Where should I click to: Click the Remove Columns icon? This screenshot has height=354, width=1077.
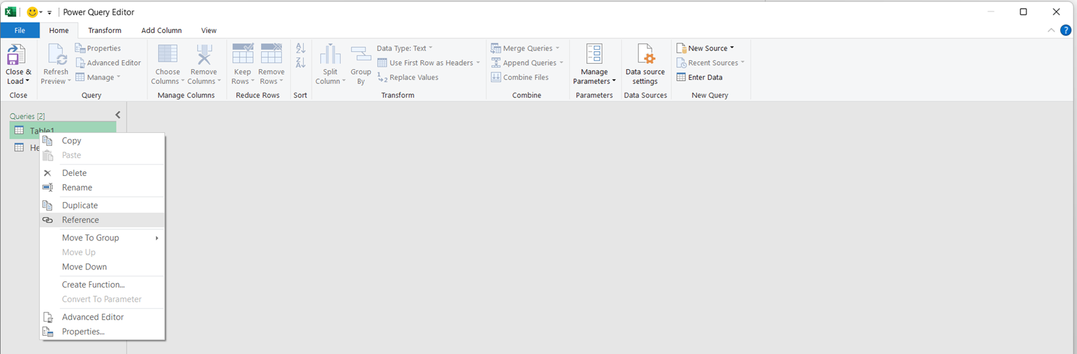[204, 55]
